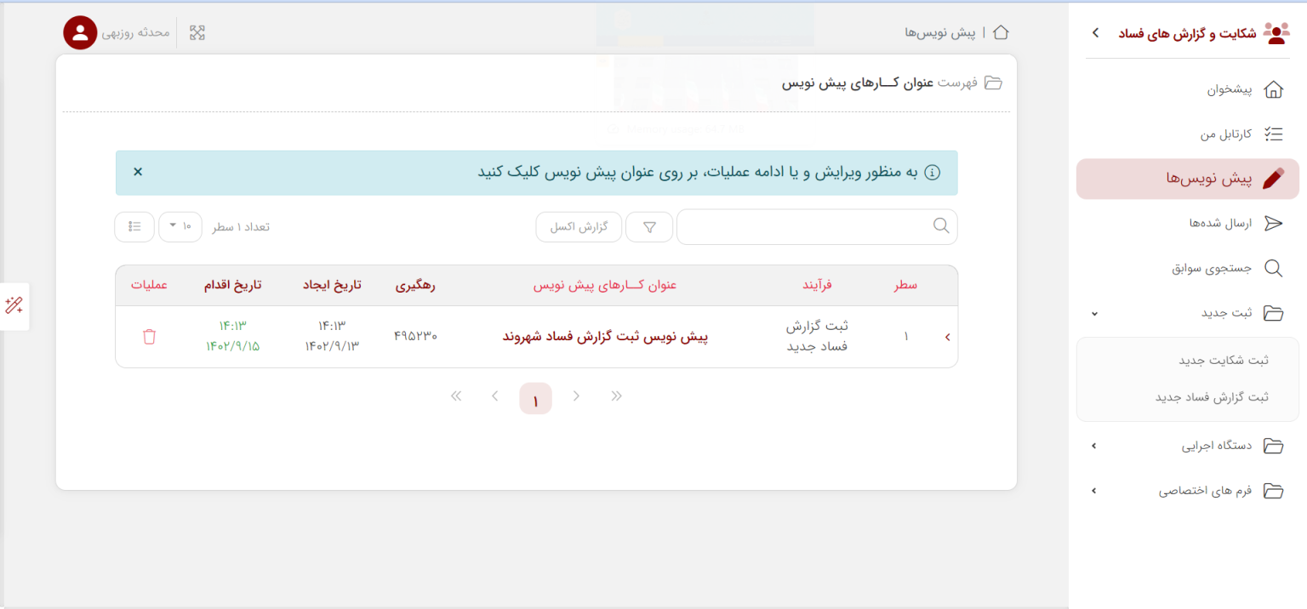Delete the draft using the trash icon
Screen dimensions: 1307x609
click(150, 337)
